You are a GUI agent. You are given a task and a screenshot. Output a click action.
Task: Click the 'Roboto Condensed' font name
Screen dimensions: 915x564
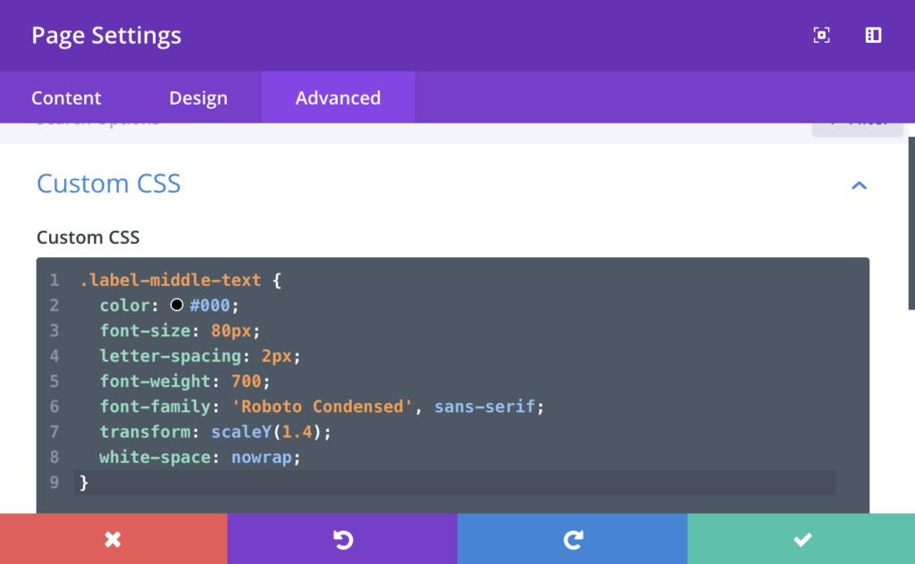pyautogui.click(x=323, y=407)
